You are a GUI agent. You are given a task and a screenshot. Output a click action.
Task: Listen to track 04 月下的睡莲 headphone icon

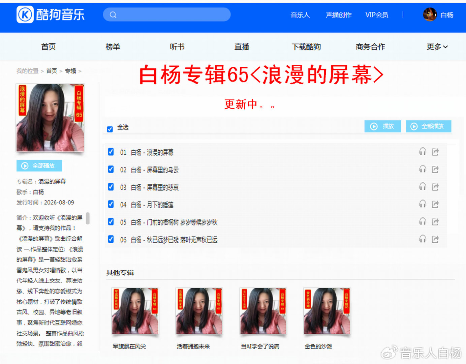click(x=423, y=204)
